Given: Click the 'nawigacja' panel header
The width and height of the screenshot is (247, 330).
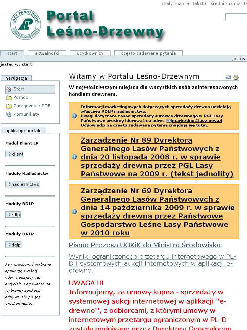Looking at the screenshot, I should click(16, 78).
